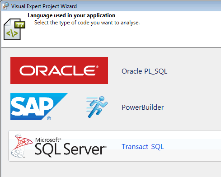Click the Visual Expert title bar icon
Screen dimensions: 221x177
(x=6, y=6)
